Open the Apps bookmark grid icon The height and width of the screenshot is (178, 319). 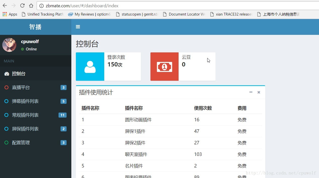pos(5,14)
